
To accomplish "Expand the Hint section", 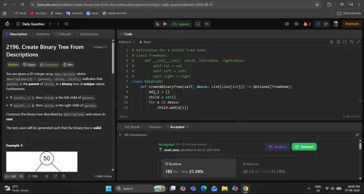I will [x=68, y=65].
